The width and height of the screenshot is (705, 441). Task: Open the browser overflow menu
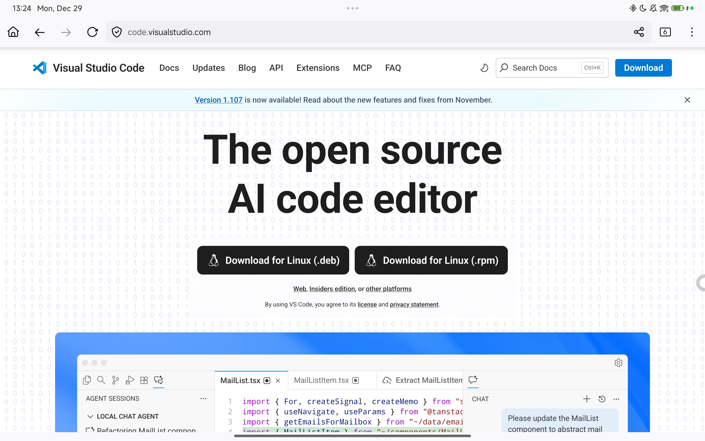692,32
